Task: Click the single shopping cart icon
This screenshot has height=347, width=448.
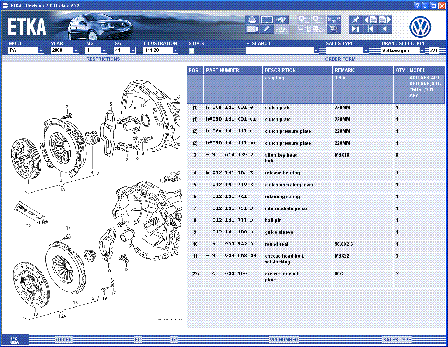Action: click(x=334, y=29)
